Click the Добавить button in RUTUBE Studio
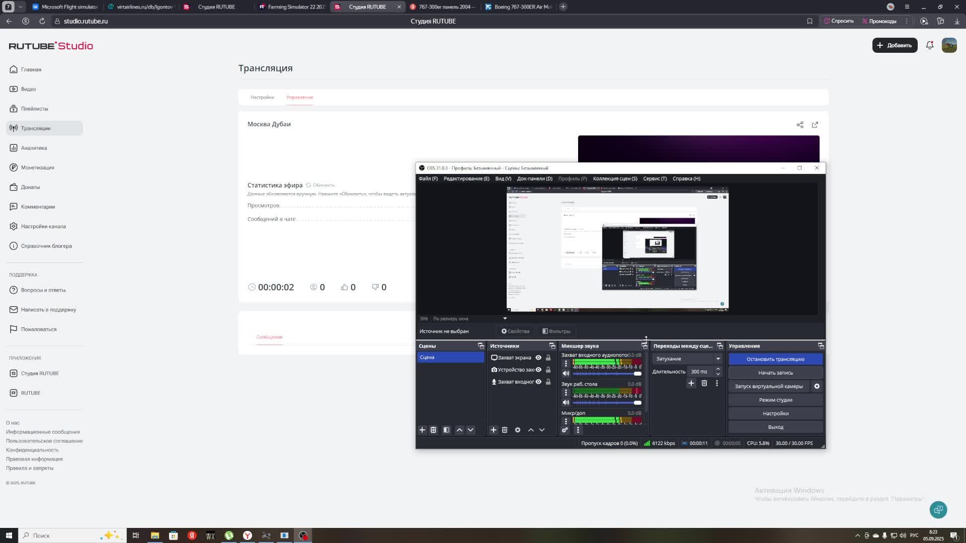This screenshot has height=543, width=966. [x=895, y=45]
